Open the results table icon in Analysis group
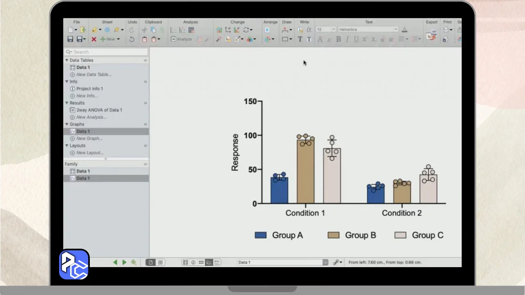 click(191, 30)
